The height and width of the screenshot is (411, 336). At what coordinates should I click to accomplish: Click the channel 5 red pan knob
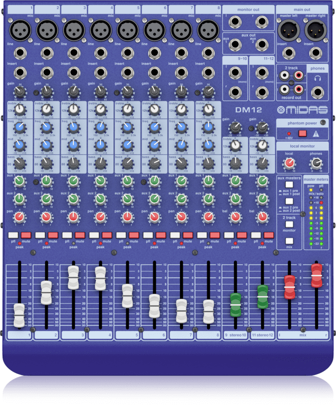[127, 217]
